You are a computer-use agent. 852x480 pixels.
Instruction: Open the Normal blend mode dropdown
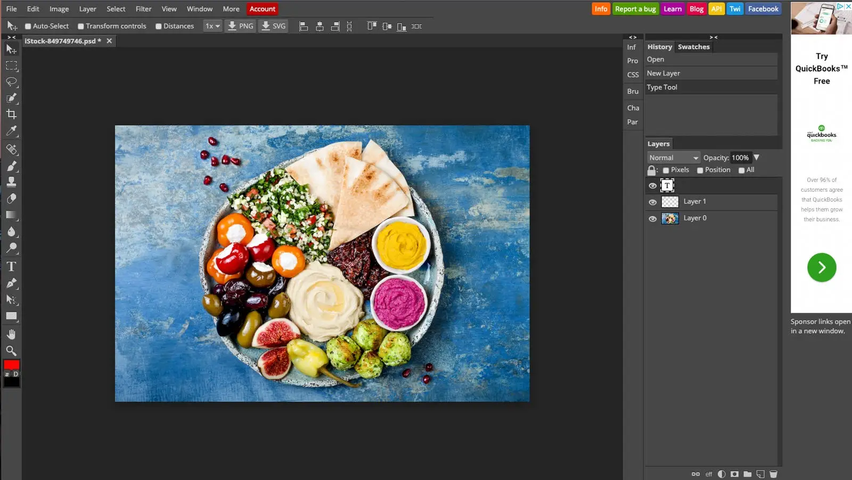pyautogui.click(x=673, y=157)
